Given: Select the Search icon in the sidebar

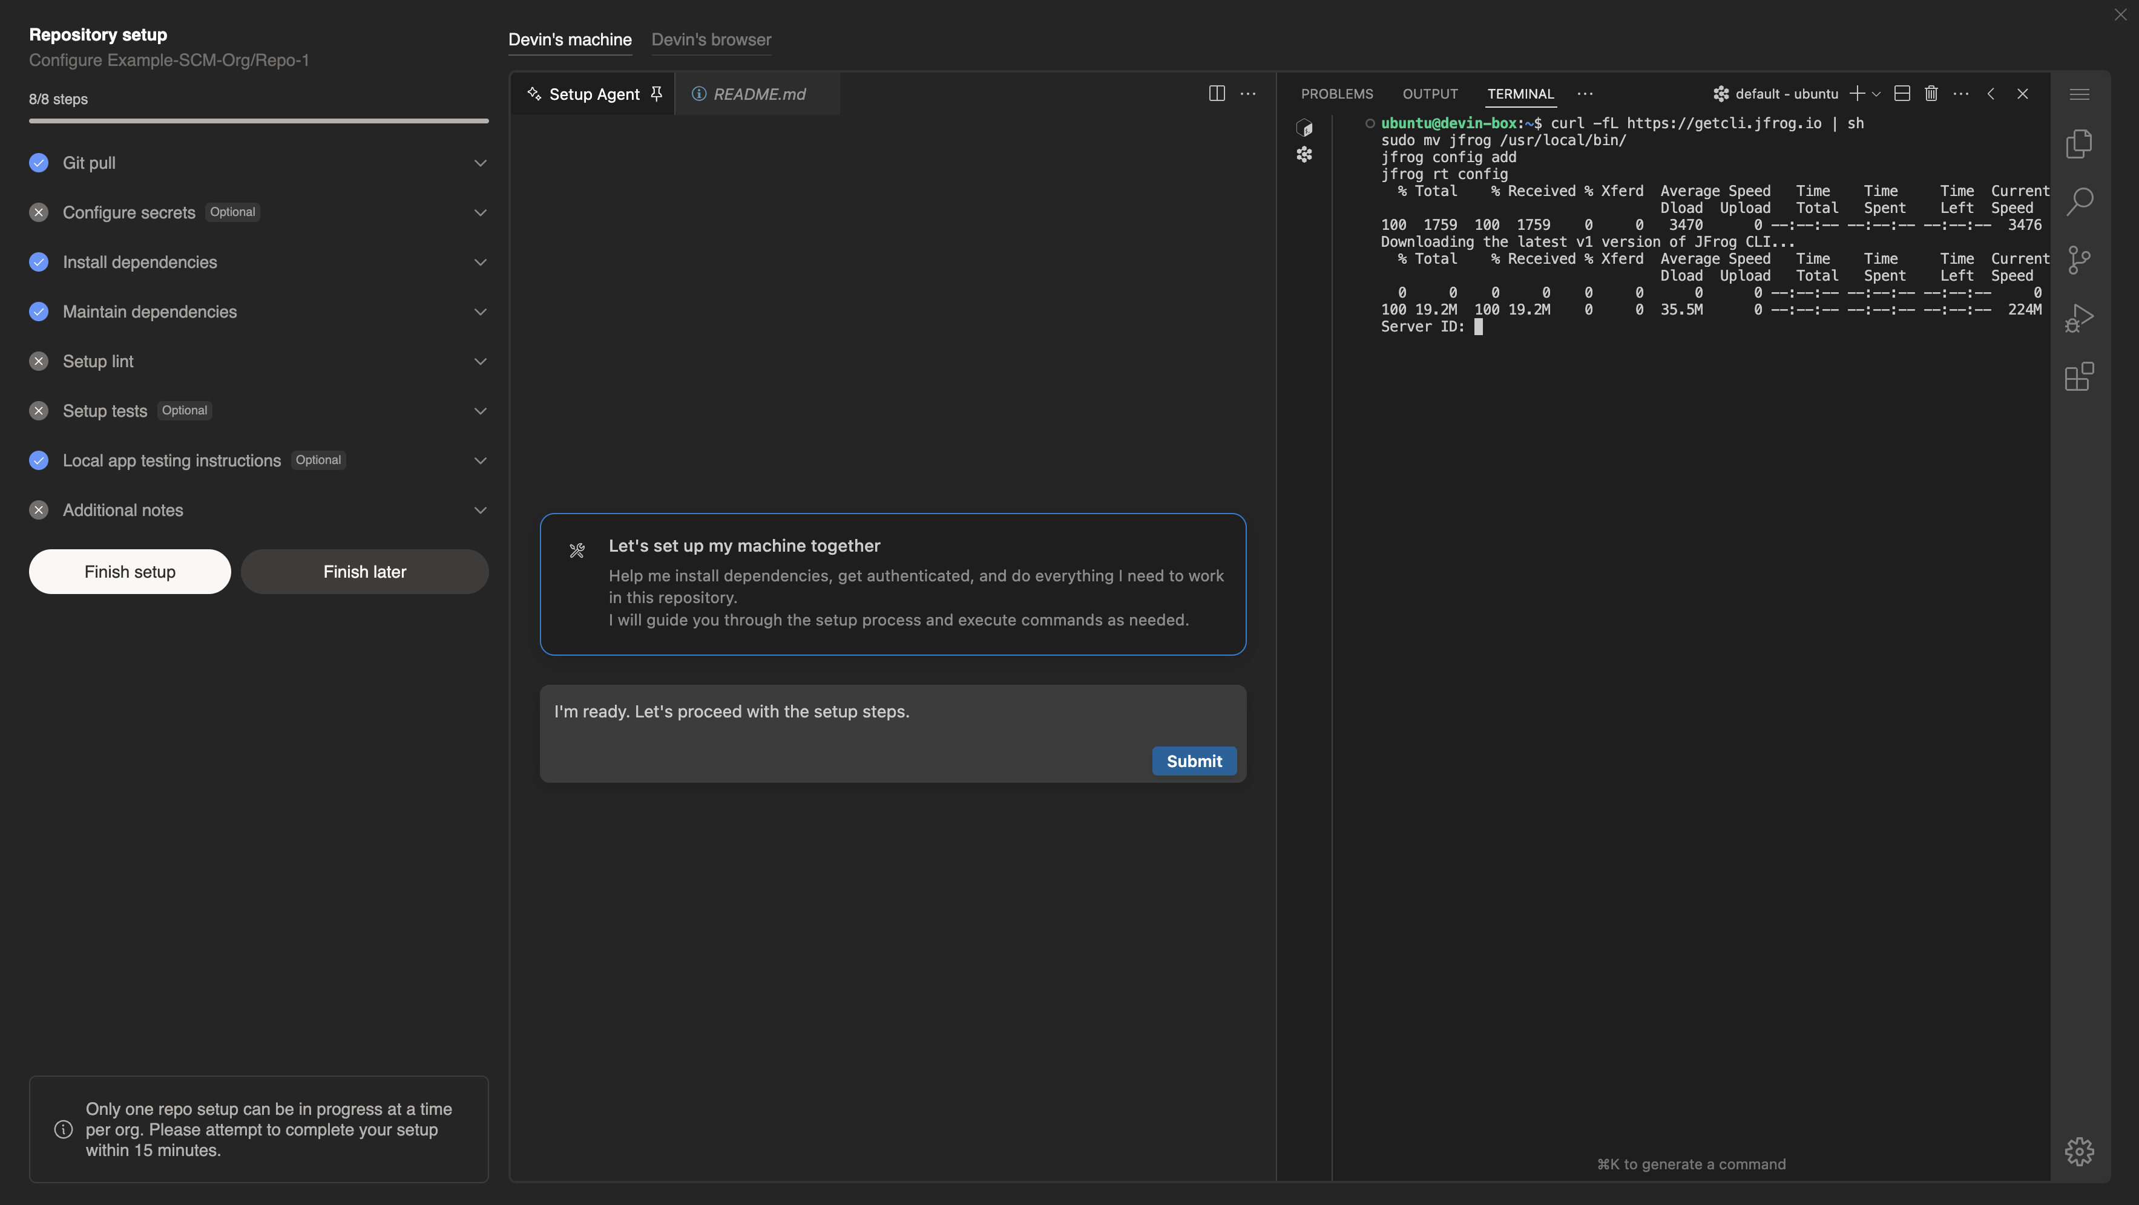Looking at the screenshot, I should pyautogui.click(x=2080, y=201).
